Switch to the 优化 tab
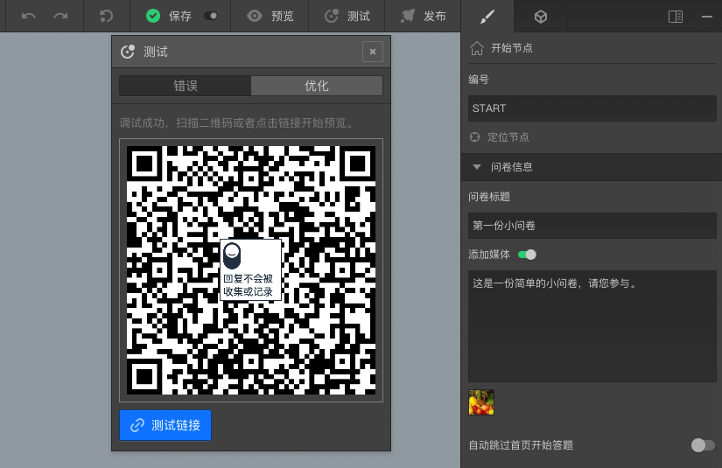This screenshot has height=468, width=722. pos(317,86)
